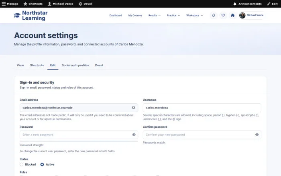Expand the Practice dropdown menu

(x=173, y=15)
